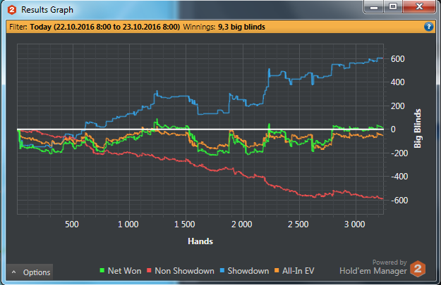This screenshot has height=285, width=441.
Task: Toggle the Showdown blue legend swatch
Action: coord(222,270)
